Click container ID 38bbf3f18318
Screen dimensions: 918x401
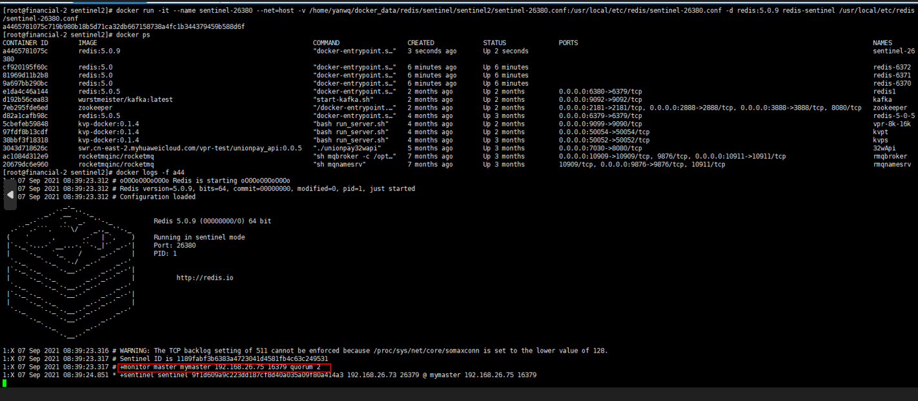click(25, 140)
